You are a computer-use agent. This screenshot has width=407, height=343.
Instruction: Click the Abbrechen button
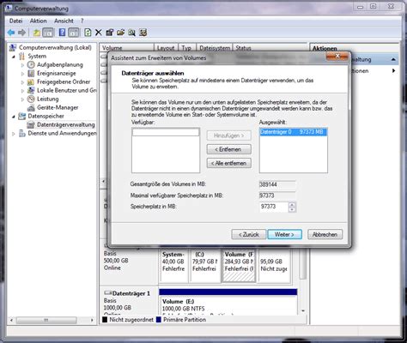pyautogui.click(x=325, y=234)
